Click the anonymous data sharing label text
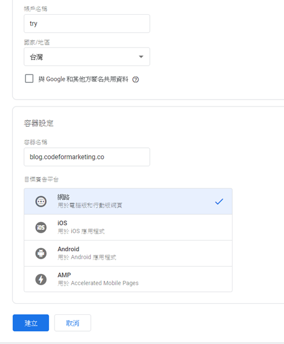Screen dimensions: 284x344 click(83, 79)
